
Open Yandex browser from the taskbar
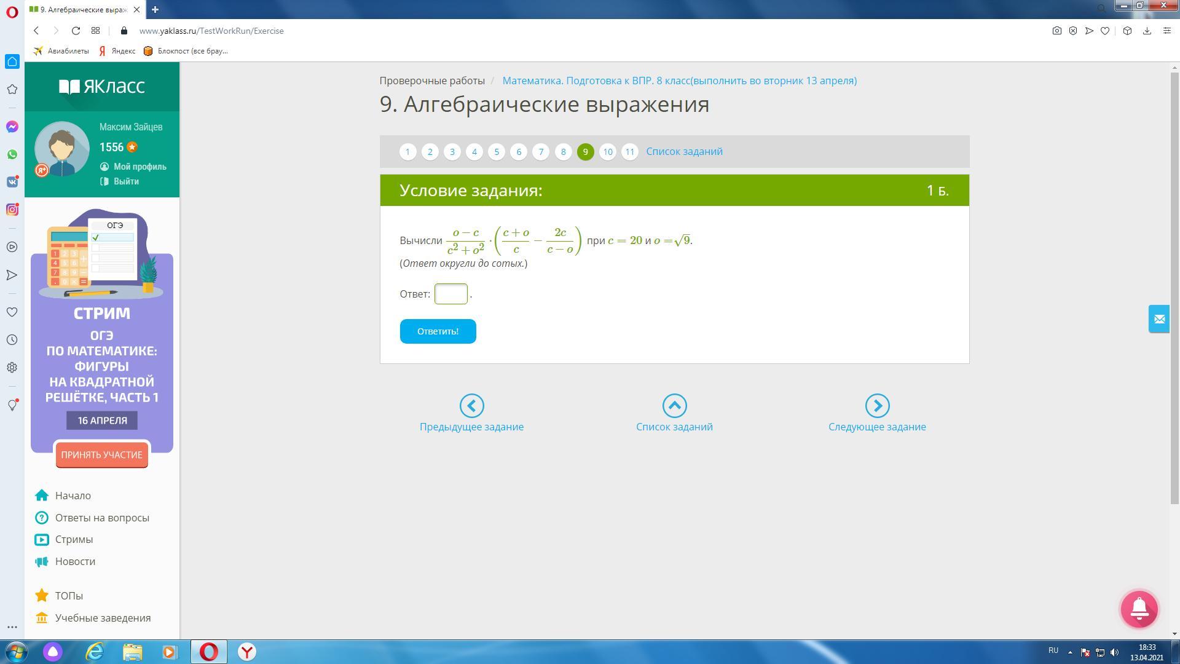246,652
